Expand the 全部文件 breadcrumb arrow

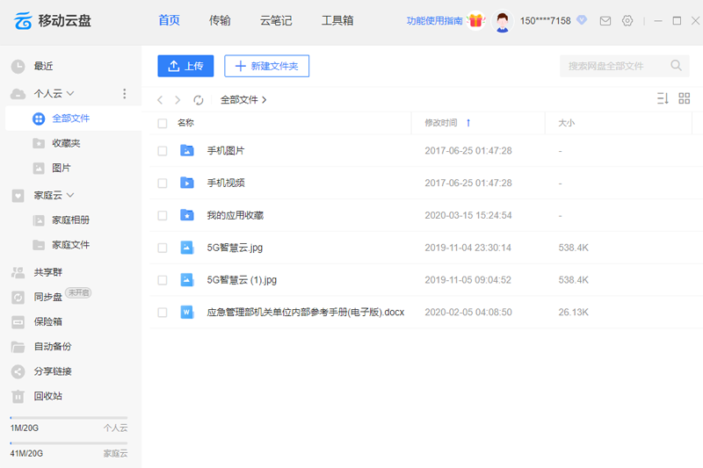(x=265, y=100)
